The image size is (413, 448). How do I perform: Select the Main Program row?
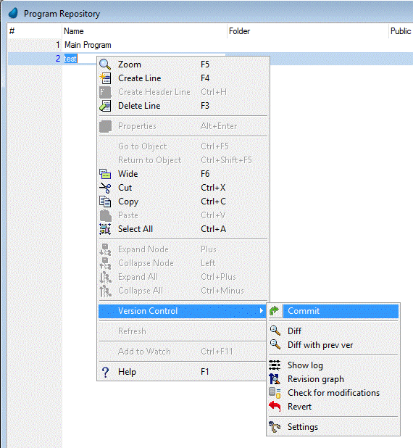click(210, 45)
